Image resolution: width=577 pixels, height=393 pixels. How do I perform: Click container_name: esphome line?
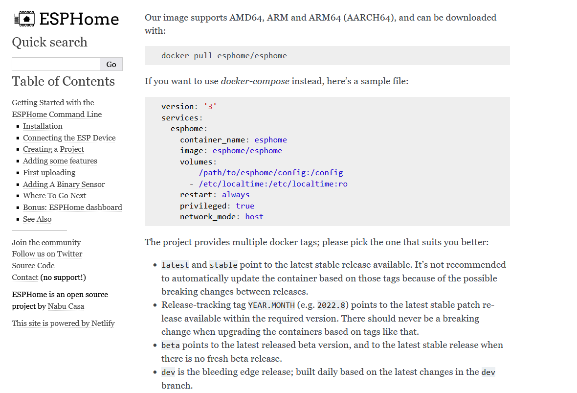click(233, 140)
